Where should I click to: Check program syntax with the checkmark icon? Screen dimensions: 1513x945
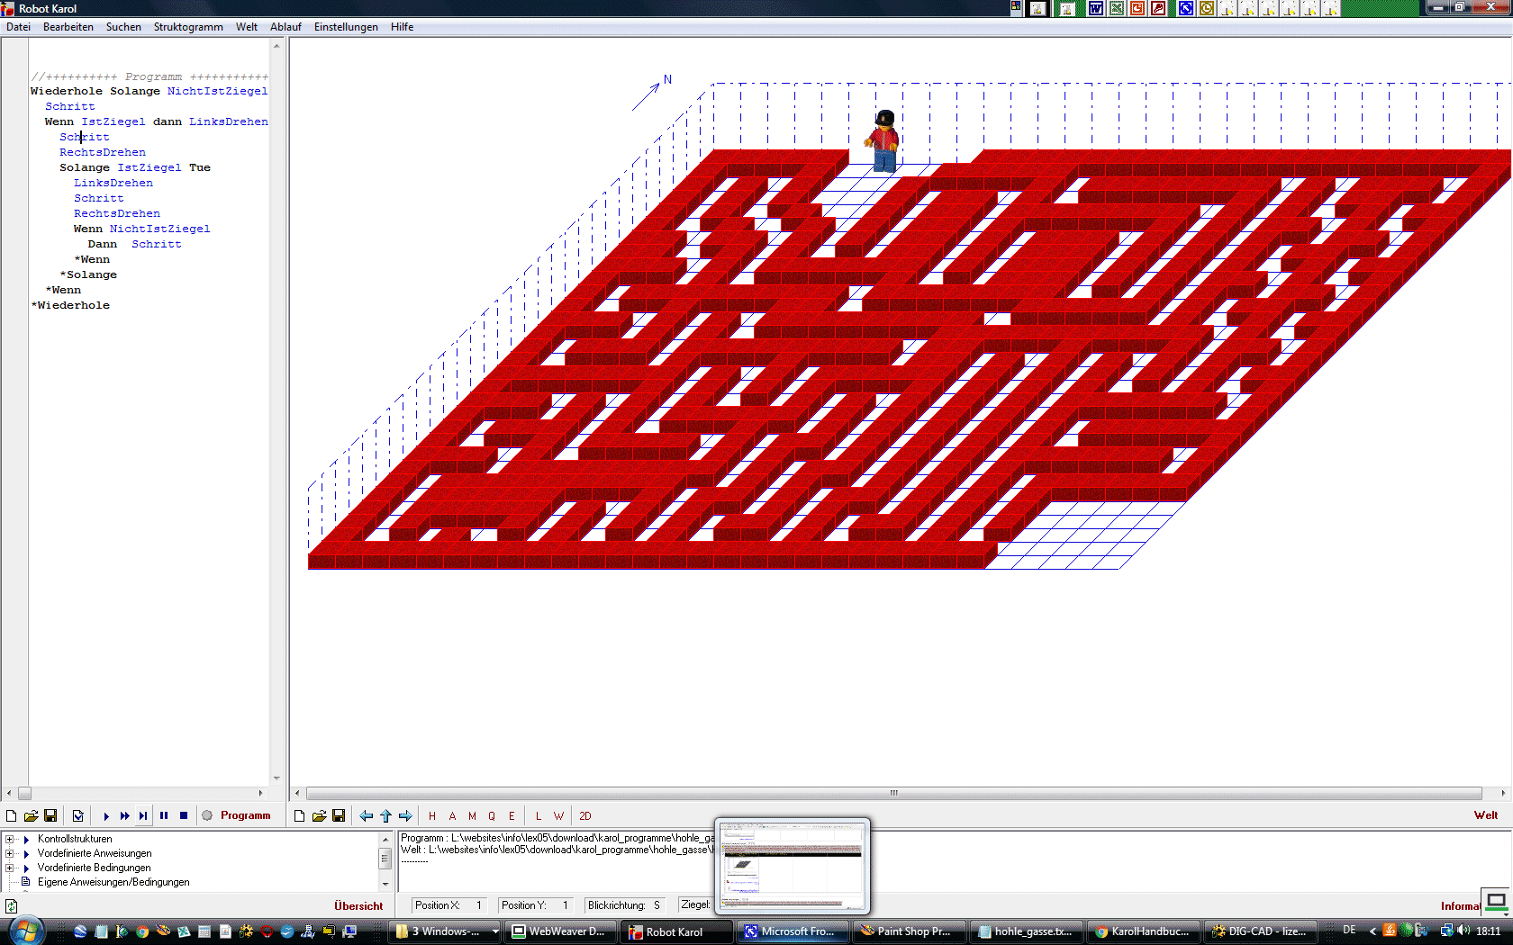78,816
